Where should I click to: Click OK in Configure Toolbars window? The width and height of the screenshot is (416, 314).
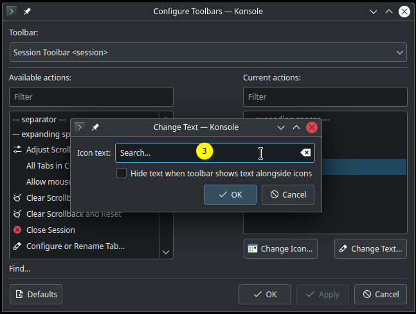pos(265,294)
